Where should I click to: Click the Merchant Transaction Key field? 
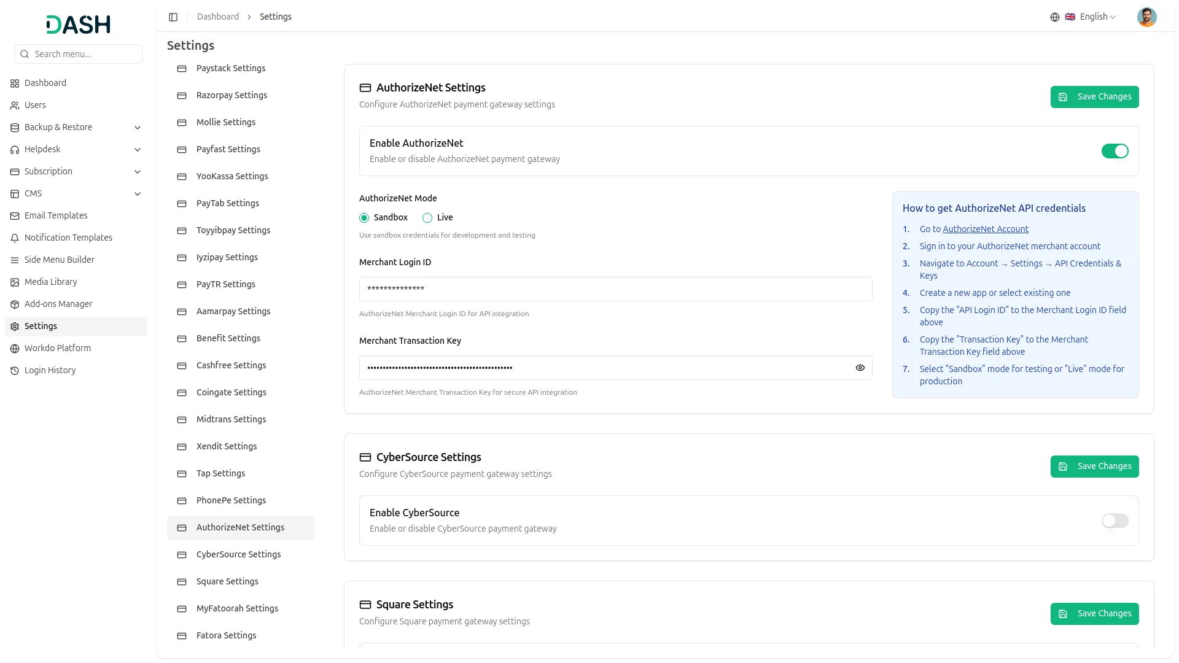tap(615, 368)
